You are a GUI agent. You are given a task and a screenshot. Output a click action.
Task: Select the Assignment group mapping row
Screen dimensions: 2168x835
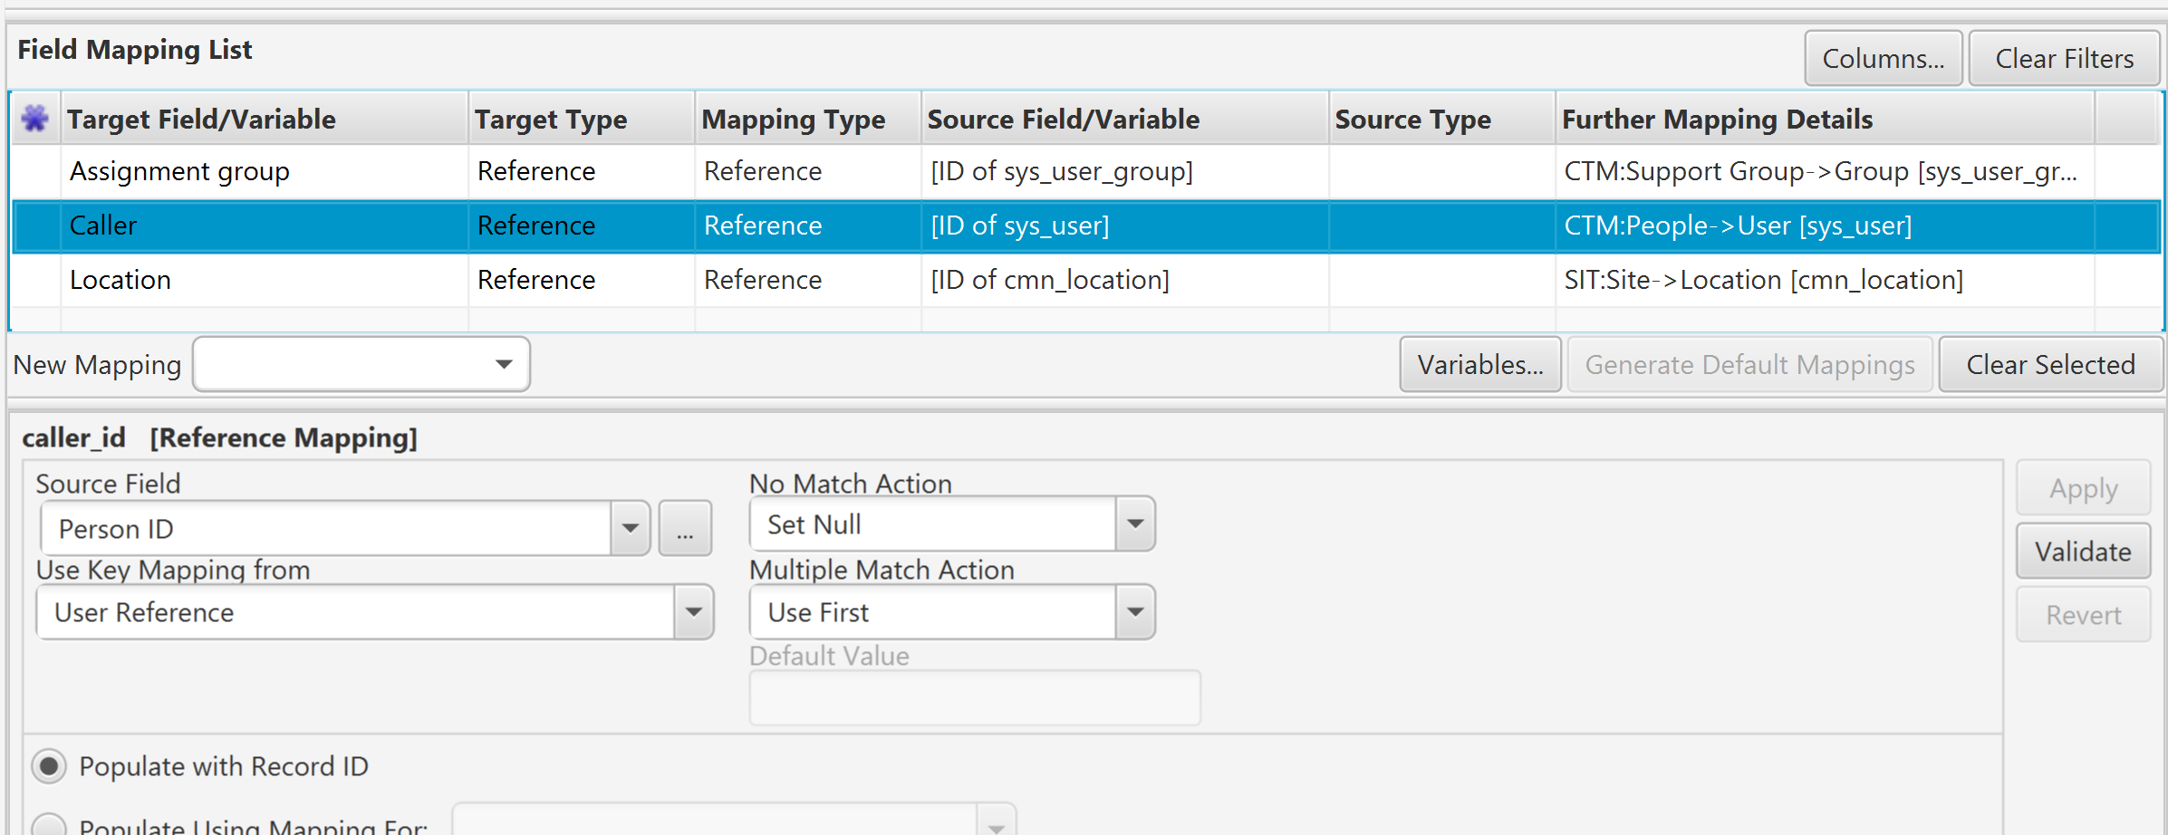[1085, 171]
